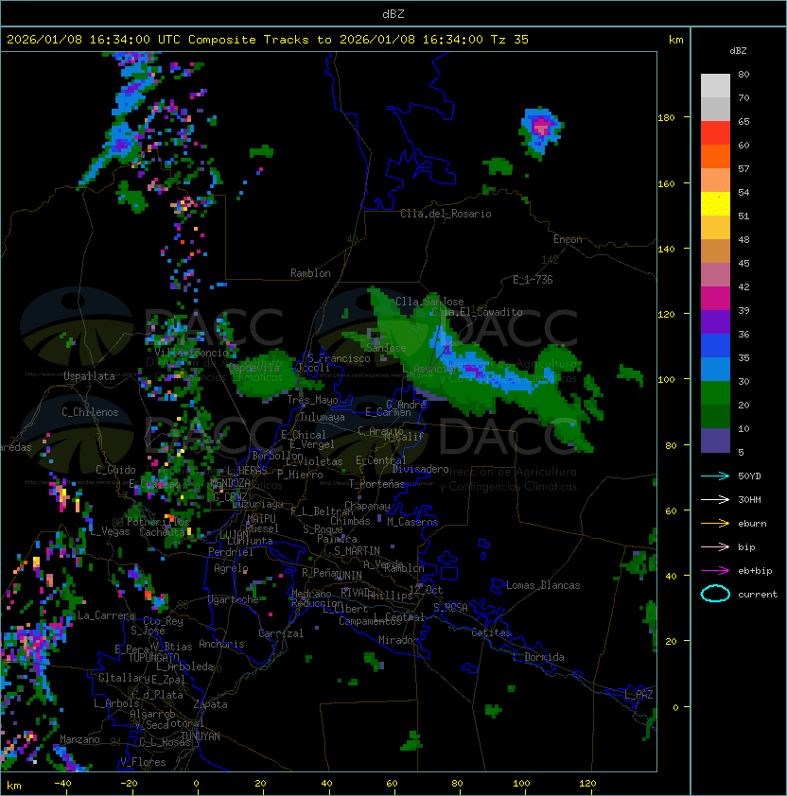Pick the bright green 20–30 dBZ swatch

pos(715,392)
